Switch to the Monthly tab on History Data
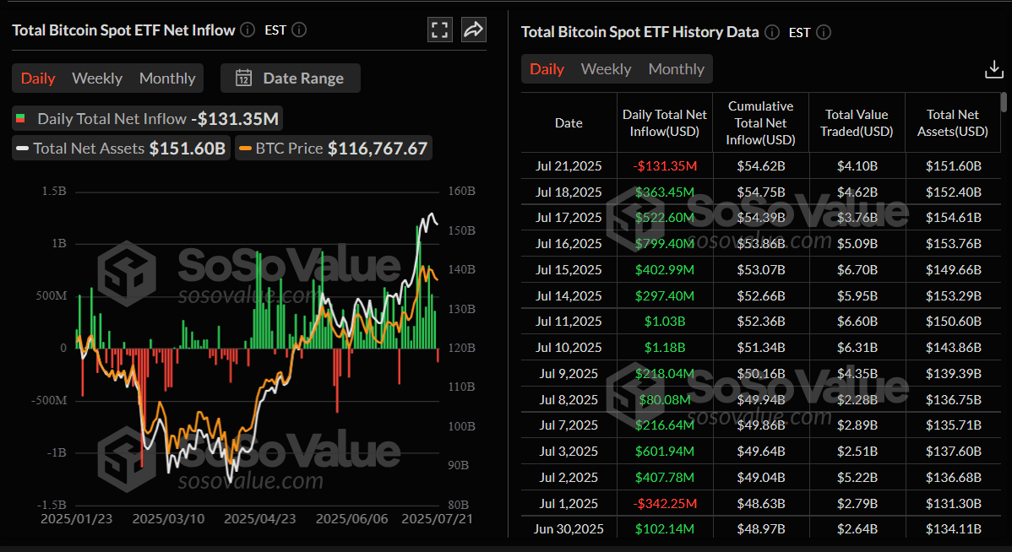1012x552 pixels. click(676, 68)
